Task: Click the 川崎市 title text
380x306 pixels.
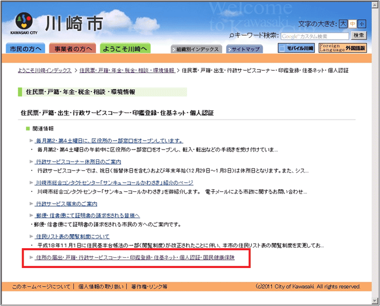Action: point(74,24)
